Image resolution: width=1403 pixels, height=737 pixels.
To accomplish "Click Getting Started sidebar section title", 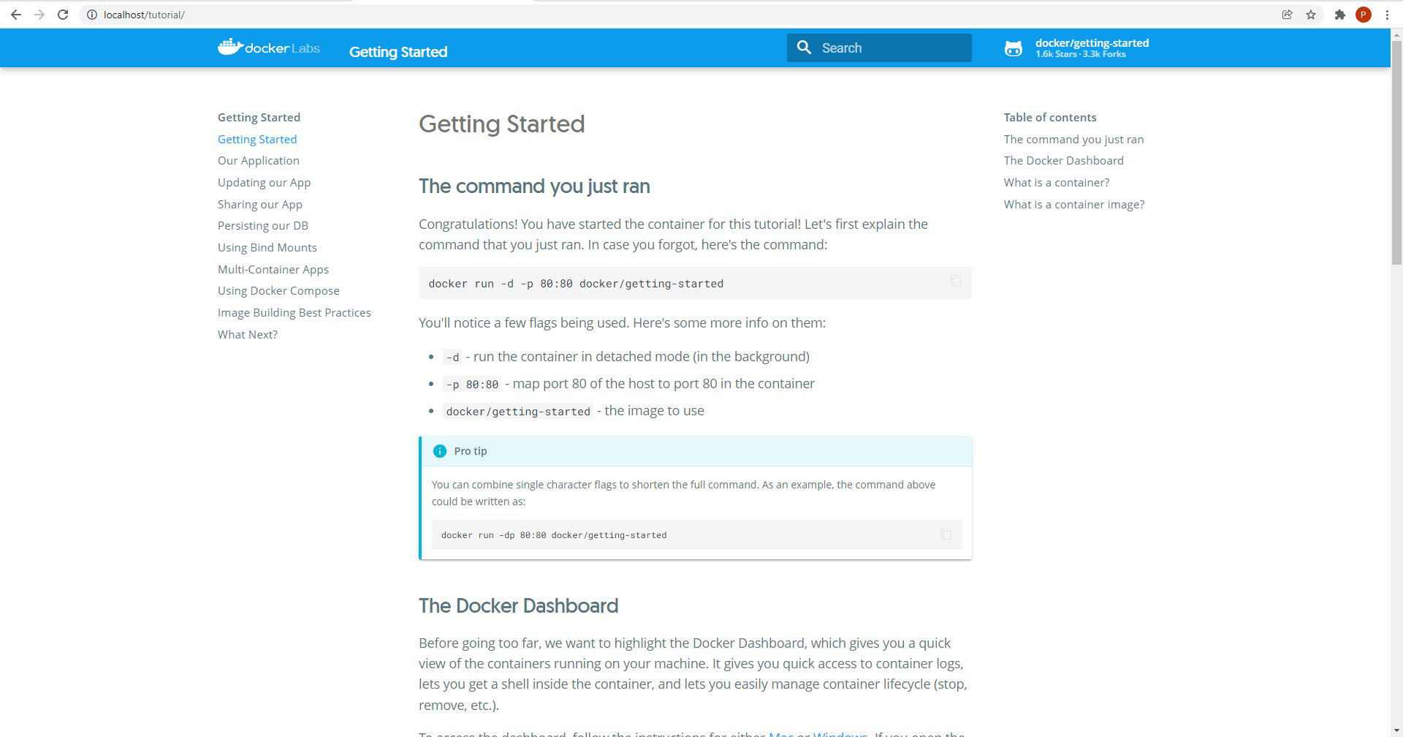I will [259, 117].
